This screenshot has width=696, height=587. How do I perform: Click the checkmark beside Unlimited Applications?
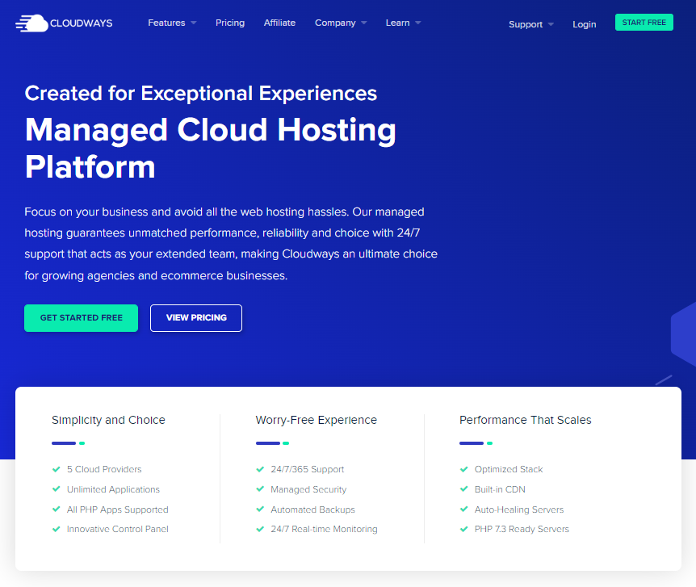click(57, 488)
